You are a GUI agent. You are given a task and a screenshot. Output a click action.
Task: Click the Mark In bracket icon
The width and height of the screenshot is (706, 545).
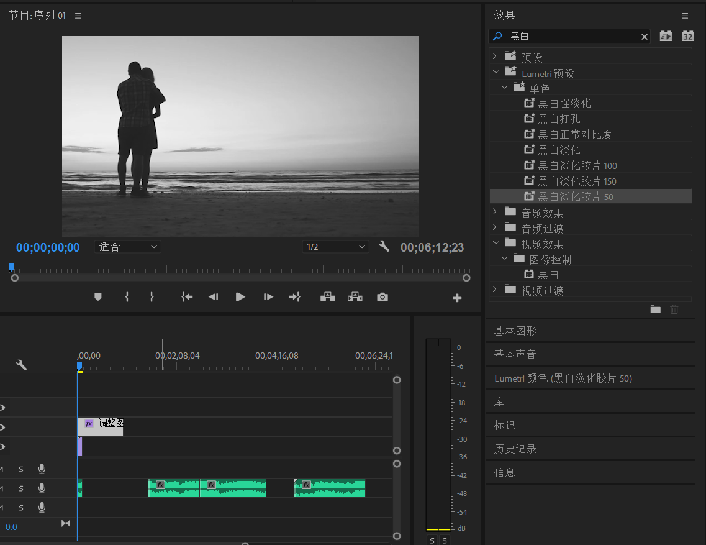coord(127,297)
